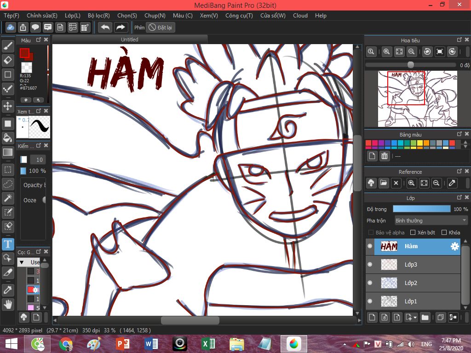Rotate canvas left in navigator panel
Viewport: 471px width, 353px height.
427,51
